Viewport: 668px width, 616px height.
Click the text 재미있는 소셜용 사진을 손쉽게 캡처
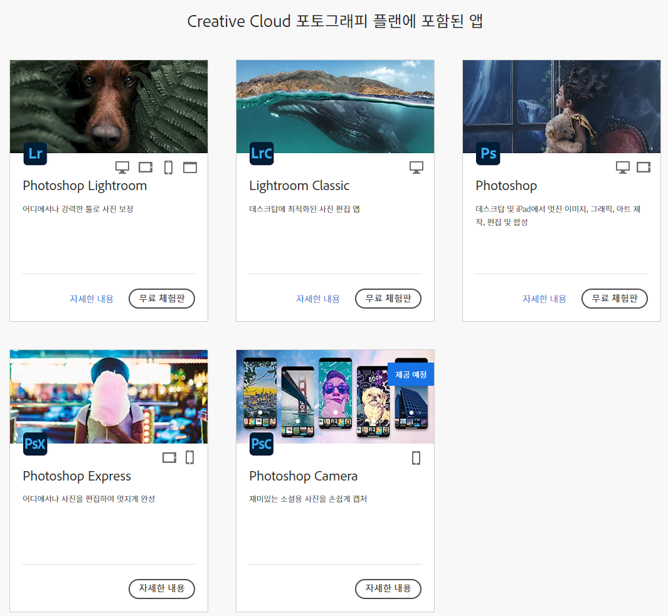(x=308, y=499)
